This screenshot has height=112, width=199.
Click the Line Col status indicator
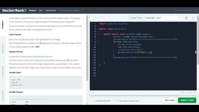pos(188,92)
